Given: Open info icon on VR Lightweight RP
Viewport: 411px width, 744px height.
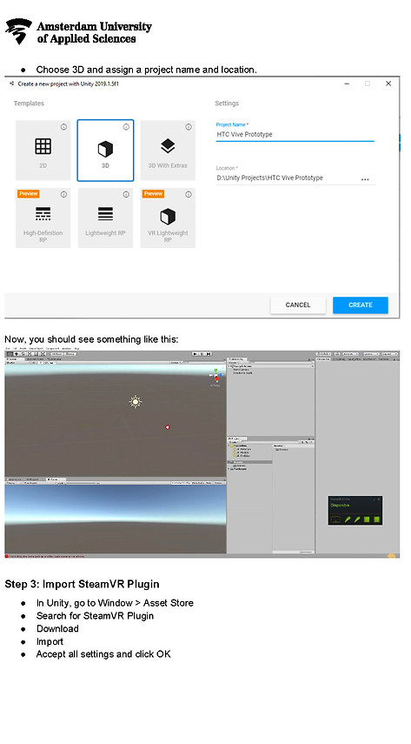Looking at the screenshot, I should [x=189, y=194].
